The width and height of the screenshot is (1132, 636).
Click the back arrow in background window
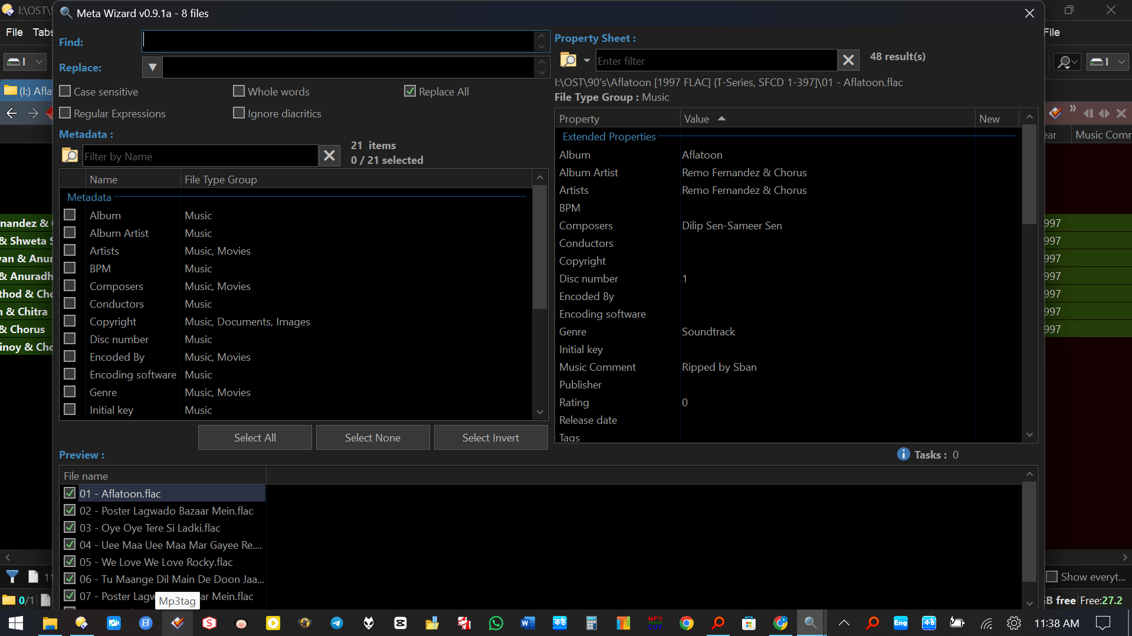coord(12,113)
